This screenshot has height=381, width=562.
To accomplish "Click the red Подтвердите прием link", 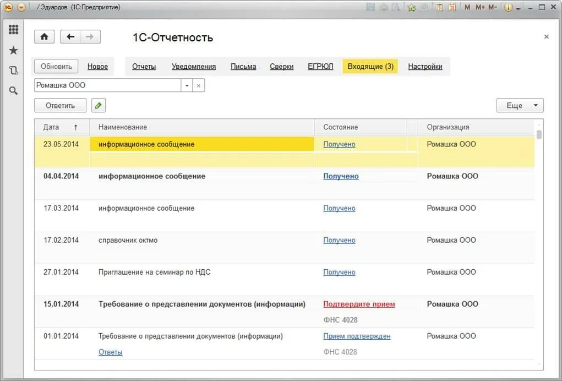I will 359,304.
